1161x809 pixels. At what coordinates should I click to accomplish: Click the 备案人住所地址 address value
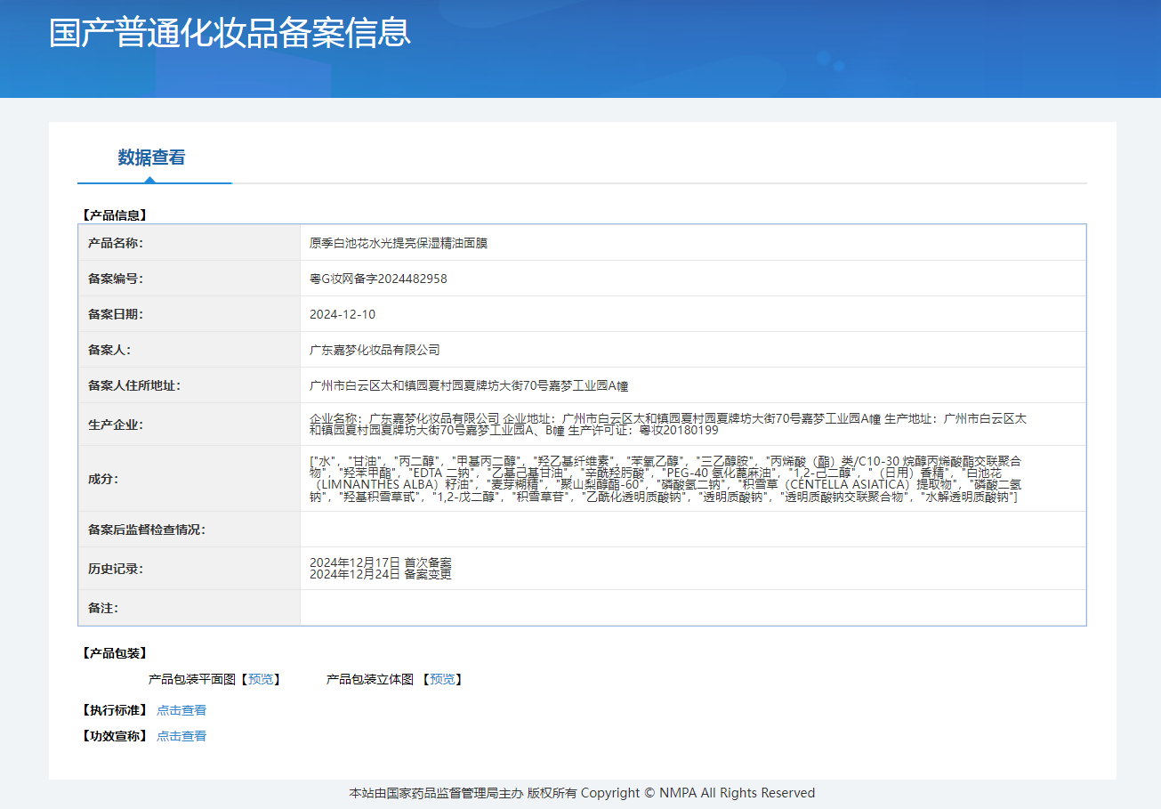click(x=469, y=385)
